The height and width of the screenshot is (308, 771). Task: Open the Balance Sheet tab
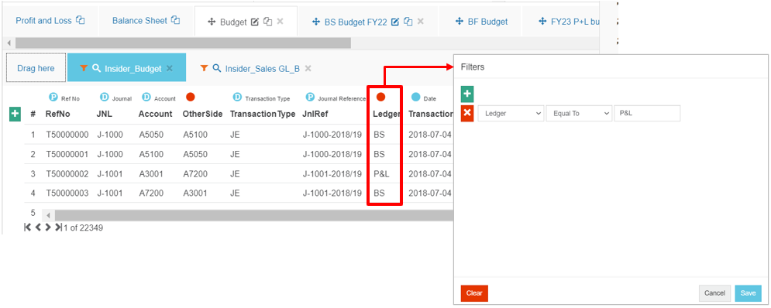coord(140,21)
